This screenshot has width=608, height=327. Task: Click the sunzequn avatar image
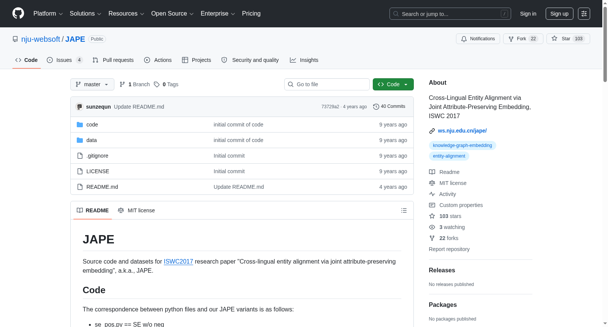tap(79, 107)
